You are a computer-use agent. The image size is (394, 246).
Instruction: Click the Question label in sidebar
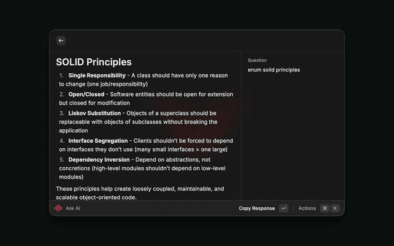coord(257,60)
